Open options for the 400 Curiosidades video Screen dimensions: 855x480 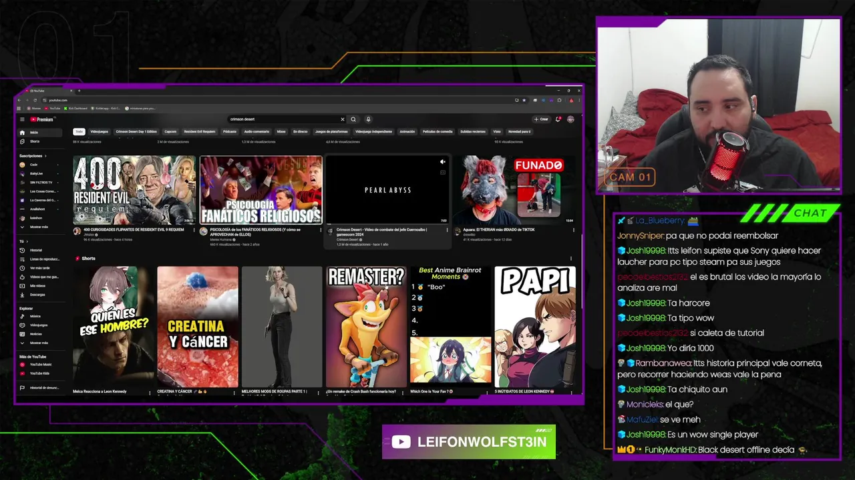tap(193, 230)
